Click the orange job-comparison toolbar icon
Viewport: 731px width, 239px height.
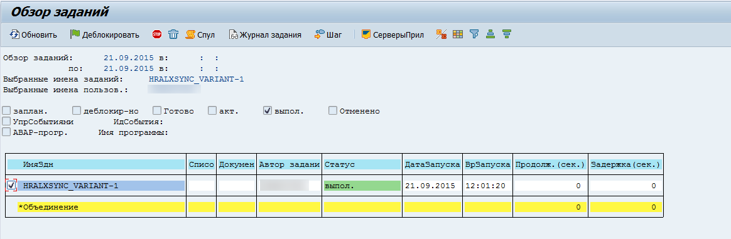pos(441,34)
